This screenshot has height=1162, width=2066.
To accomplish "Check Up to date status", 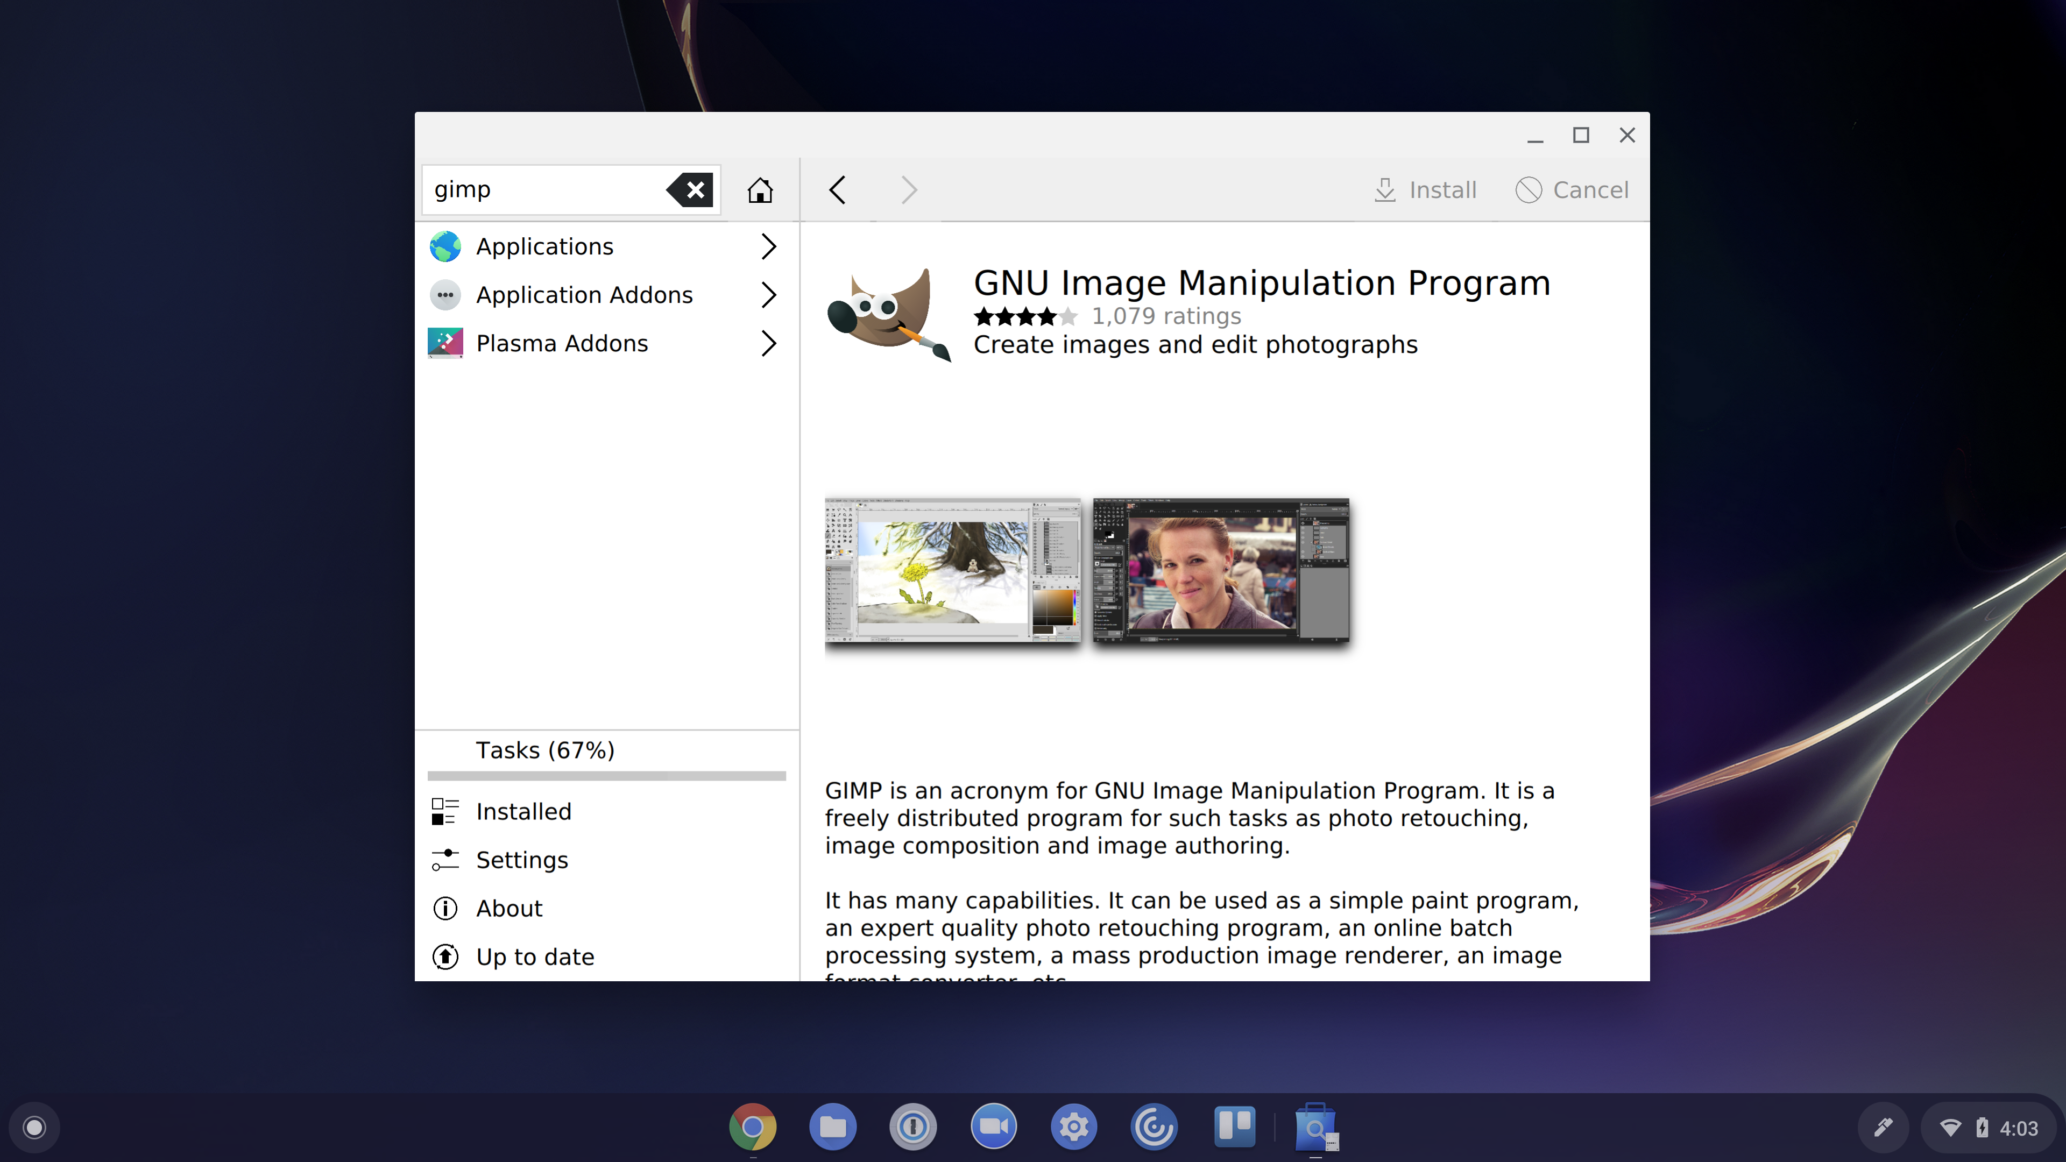I will [x=606, y=956].
